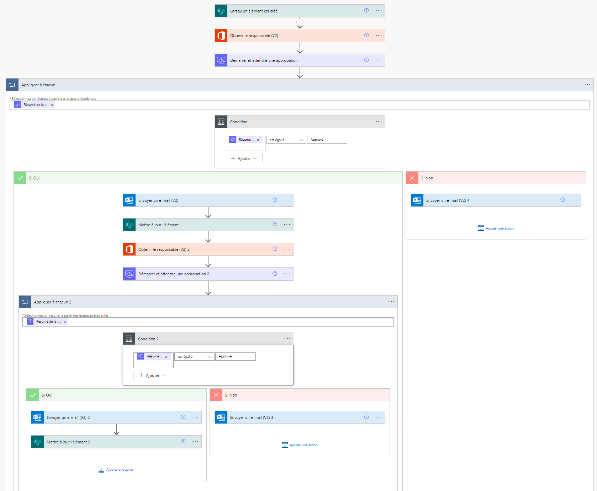Click the Office icon on "Obtenir le responsable (V2)"
The image size is (597, 491).
[221, 36]
